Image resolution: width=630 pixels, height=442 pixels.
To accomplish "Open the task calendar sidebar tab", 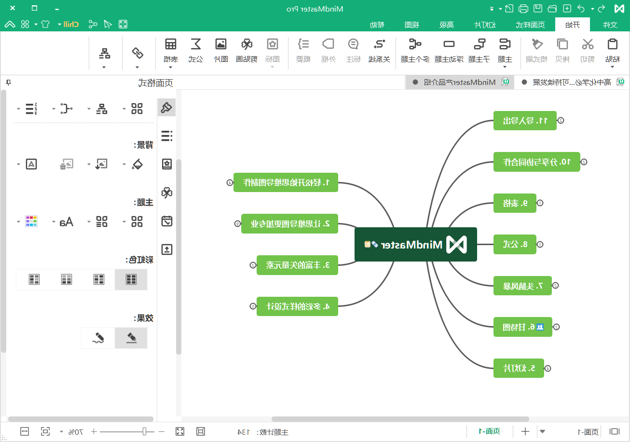I will coord(167,221).
